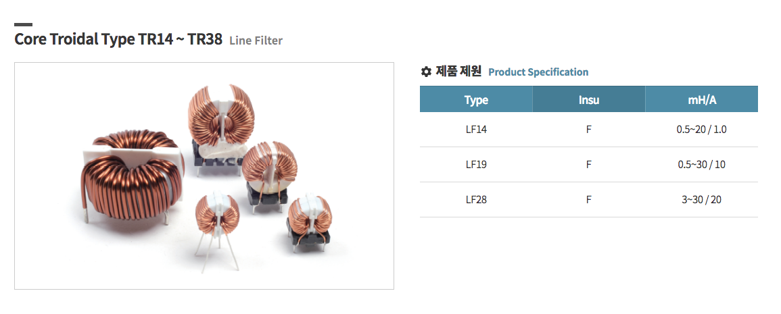Click the LF19 type cell
This screenshot has height=314, width=781.
point(476,165)
